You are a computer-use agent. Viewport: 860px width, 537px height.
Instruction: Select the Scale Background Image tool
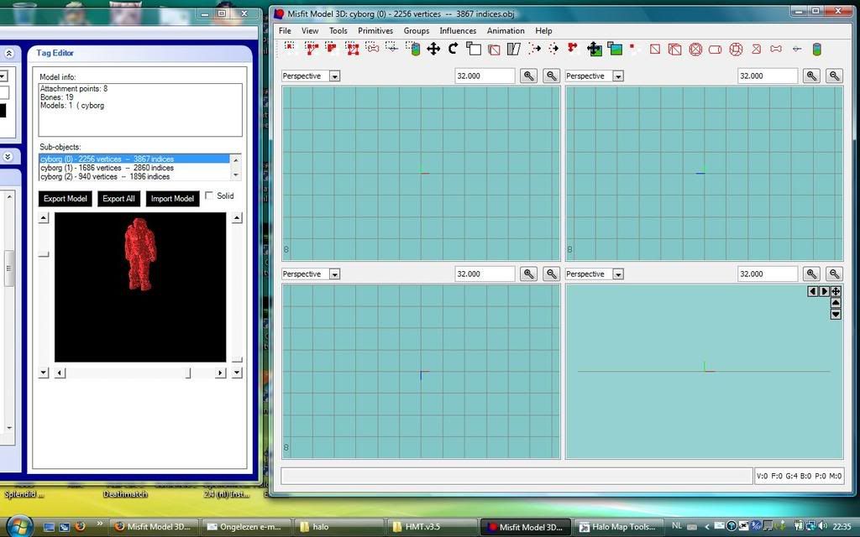pos(615,49)
